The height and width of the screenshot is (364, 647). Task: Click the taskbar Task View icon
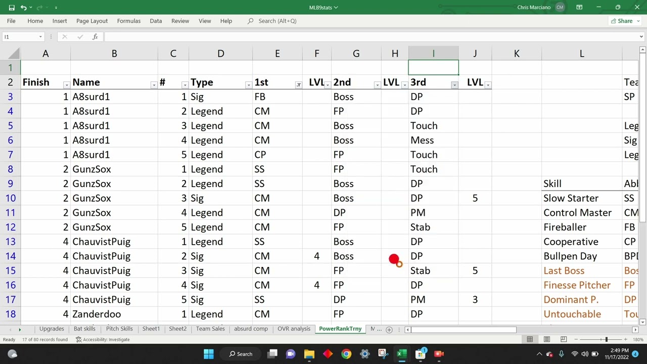(x=272, y=354)
